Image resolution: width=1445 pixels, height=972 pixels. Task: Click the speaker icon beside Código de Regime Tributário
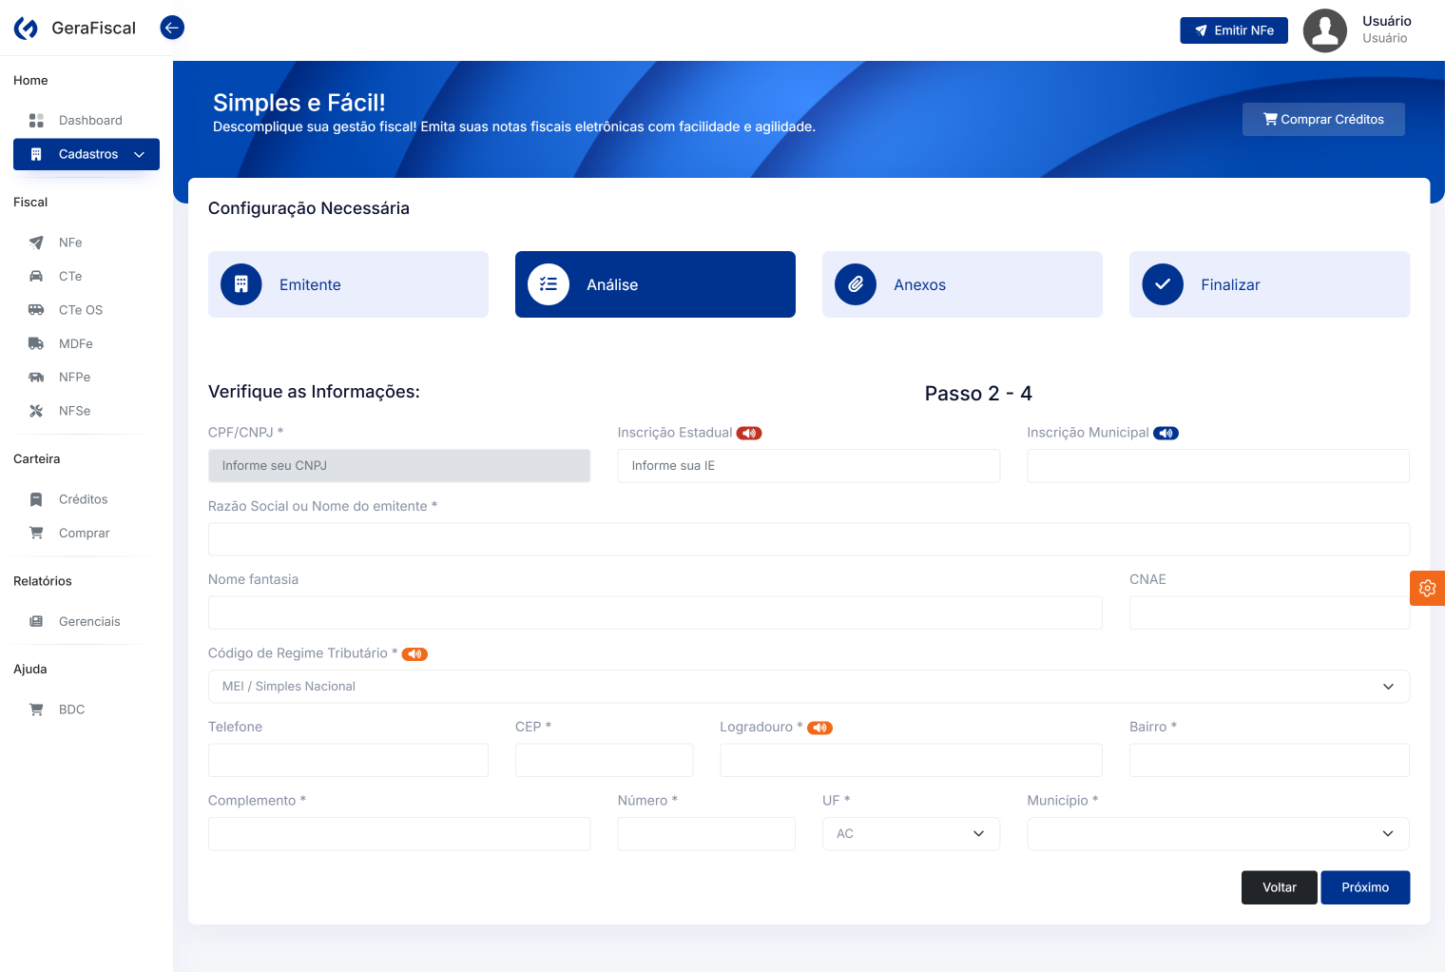414,654
